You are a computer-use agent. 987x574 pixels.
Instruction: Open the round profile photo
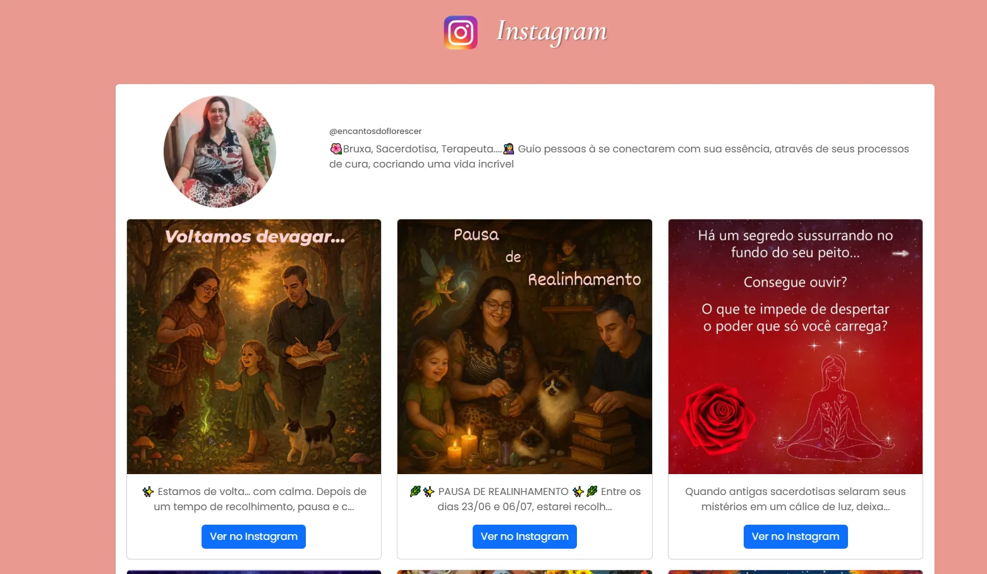point(220,152)
